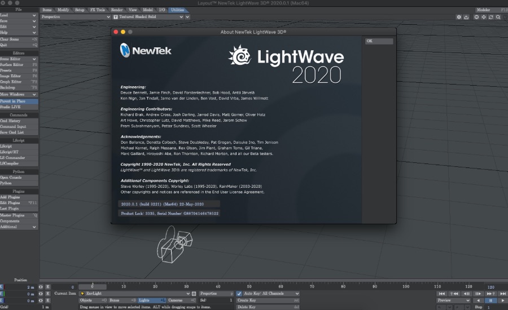Jump to previous keyframe button
This screenshot has width=508, height=310.
click(454, 294)
